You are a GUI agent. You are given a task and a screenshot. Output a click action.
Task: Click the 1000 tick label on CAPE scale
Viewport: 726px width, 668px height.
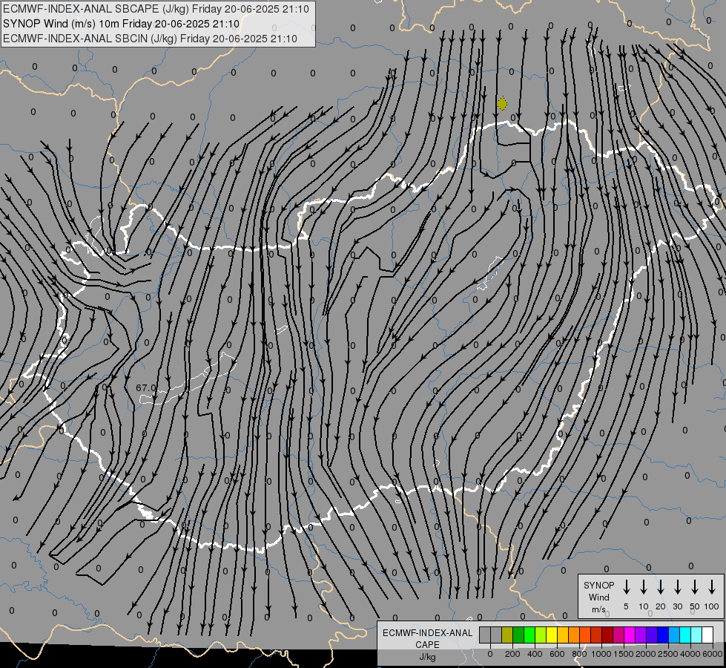[x=601, y=654]
